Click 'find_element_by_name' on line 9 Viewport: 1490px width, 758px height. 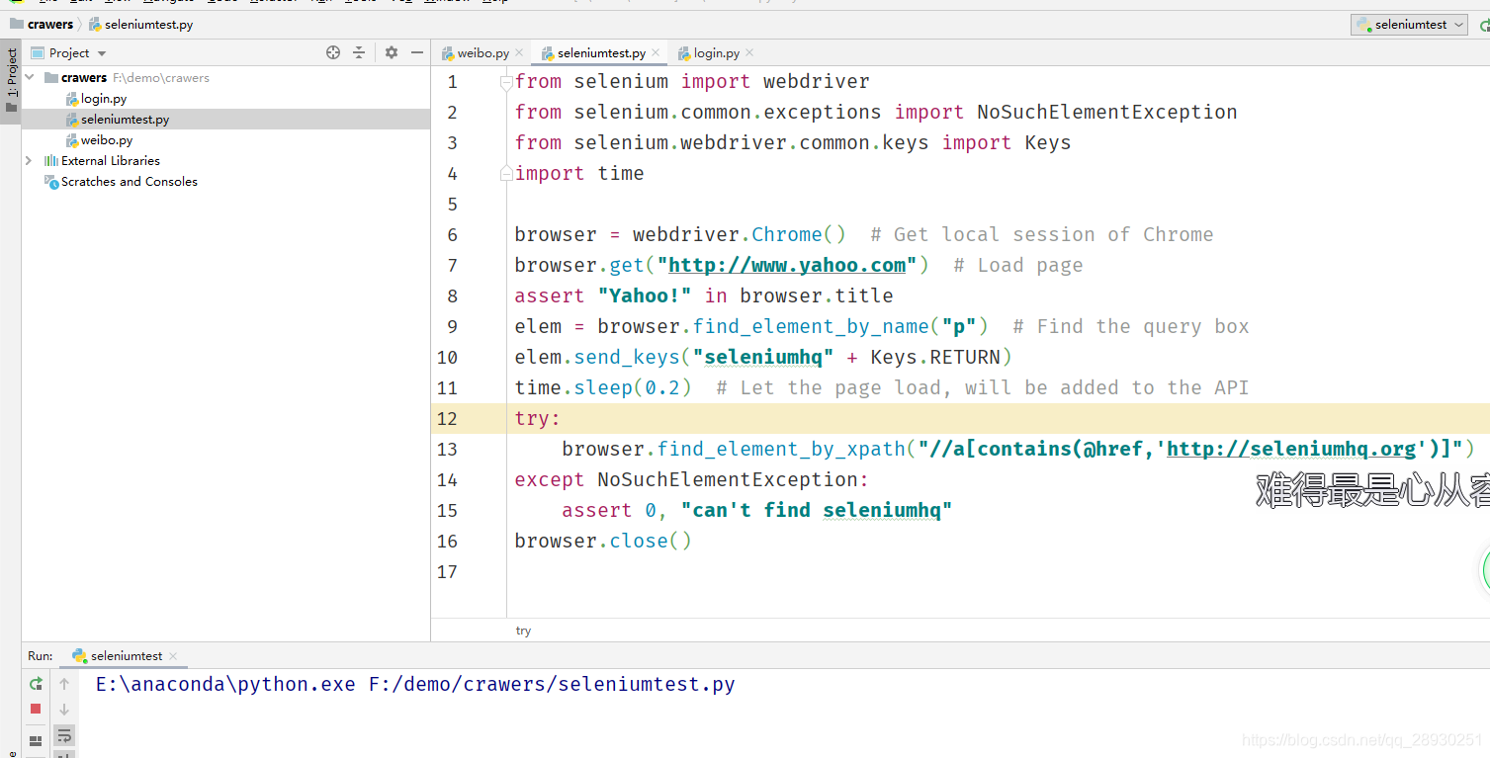(811, 326)
